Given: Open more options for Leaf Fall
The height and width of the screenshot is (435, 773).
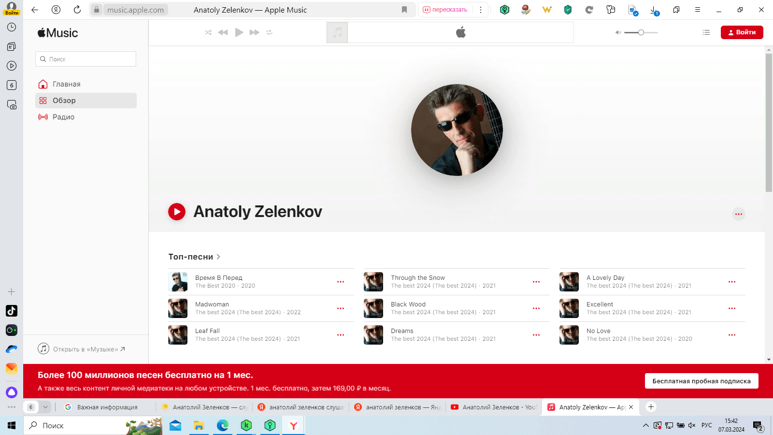Looking at the screenshot, I should point(341,335).
